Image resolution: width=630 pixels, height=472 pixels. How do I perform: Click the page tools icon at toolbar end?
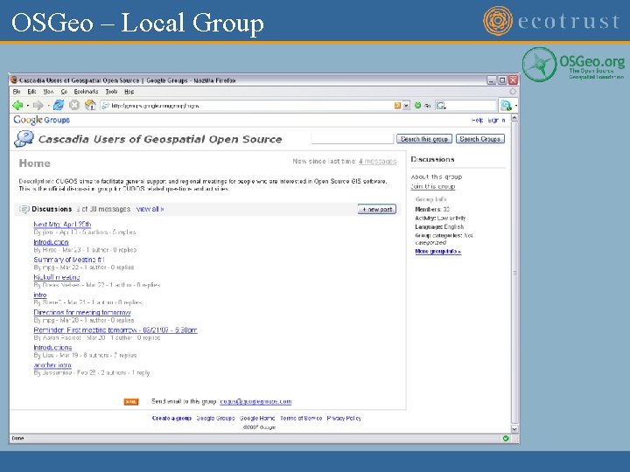coord(506,106)
